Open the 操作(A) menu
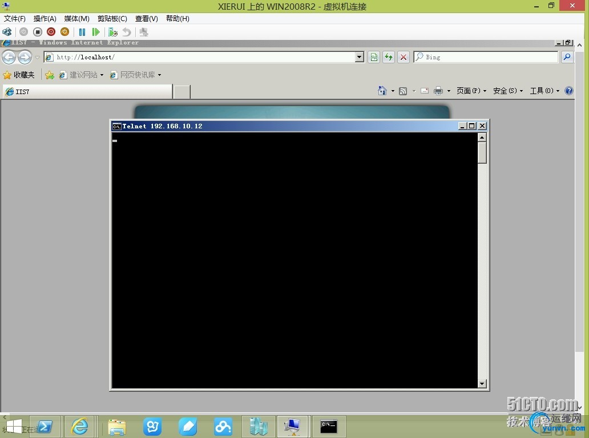The height and width of the screenshot is (438, 589). point(45,18)
